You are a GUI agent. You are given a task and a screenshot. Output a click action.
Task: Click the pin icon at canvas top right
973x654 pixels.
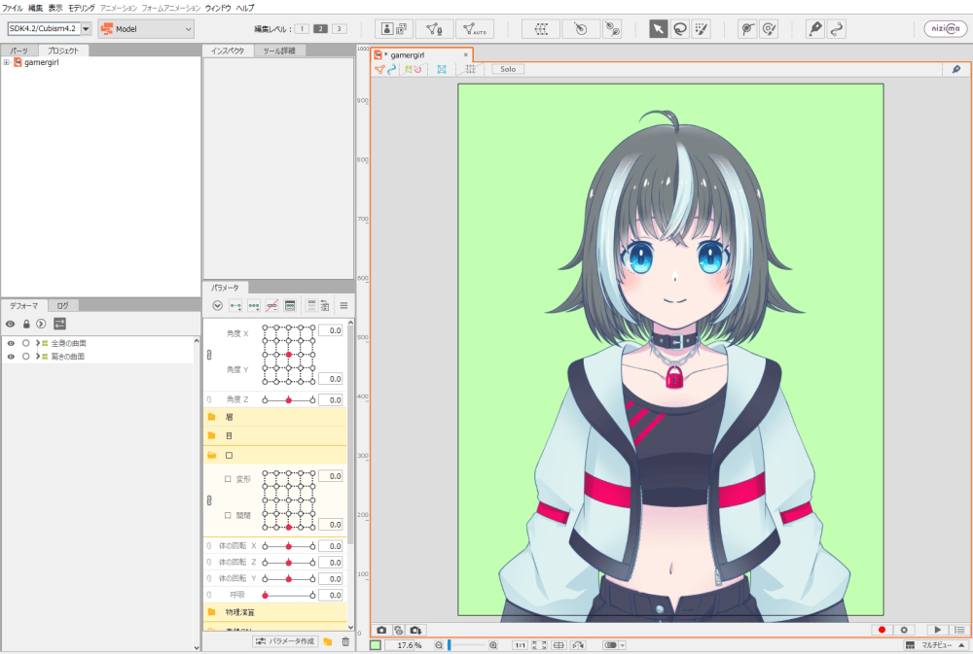point(956,69)
